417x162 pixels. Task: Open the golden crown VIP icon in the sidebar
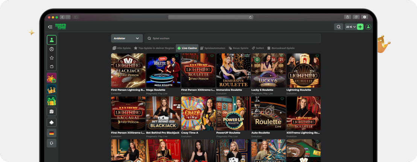coord(52,89)
